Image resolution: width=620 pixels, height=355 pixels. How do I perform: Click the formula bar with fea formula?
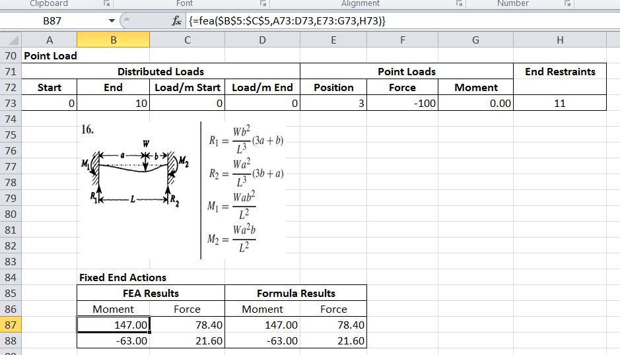396,21
